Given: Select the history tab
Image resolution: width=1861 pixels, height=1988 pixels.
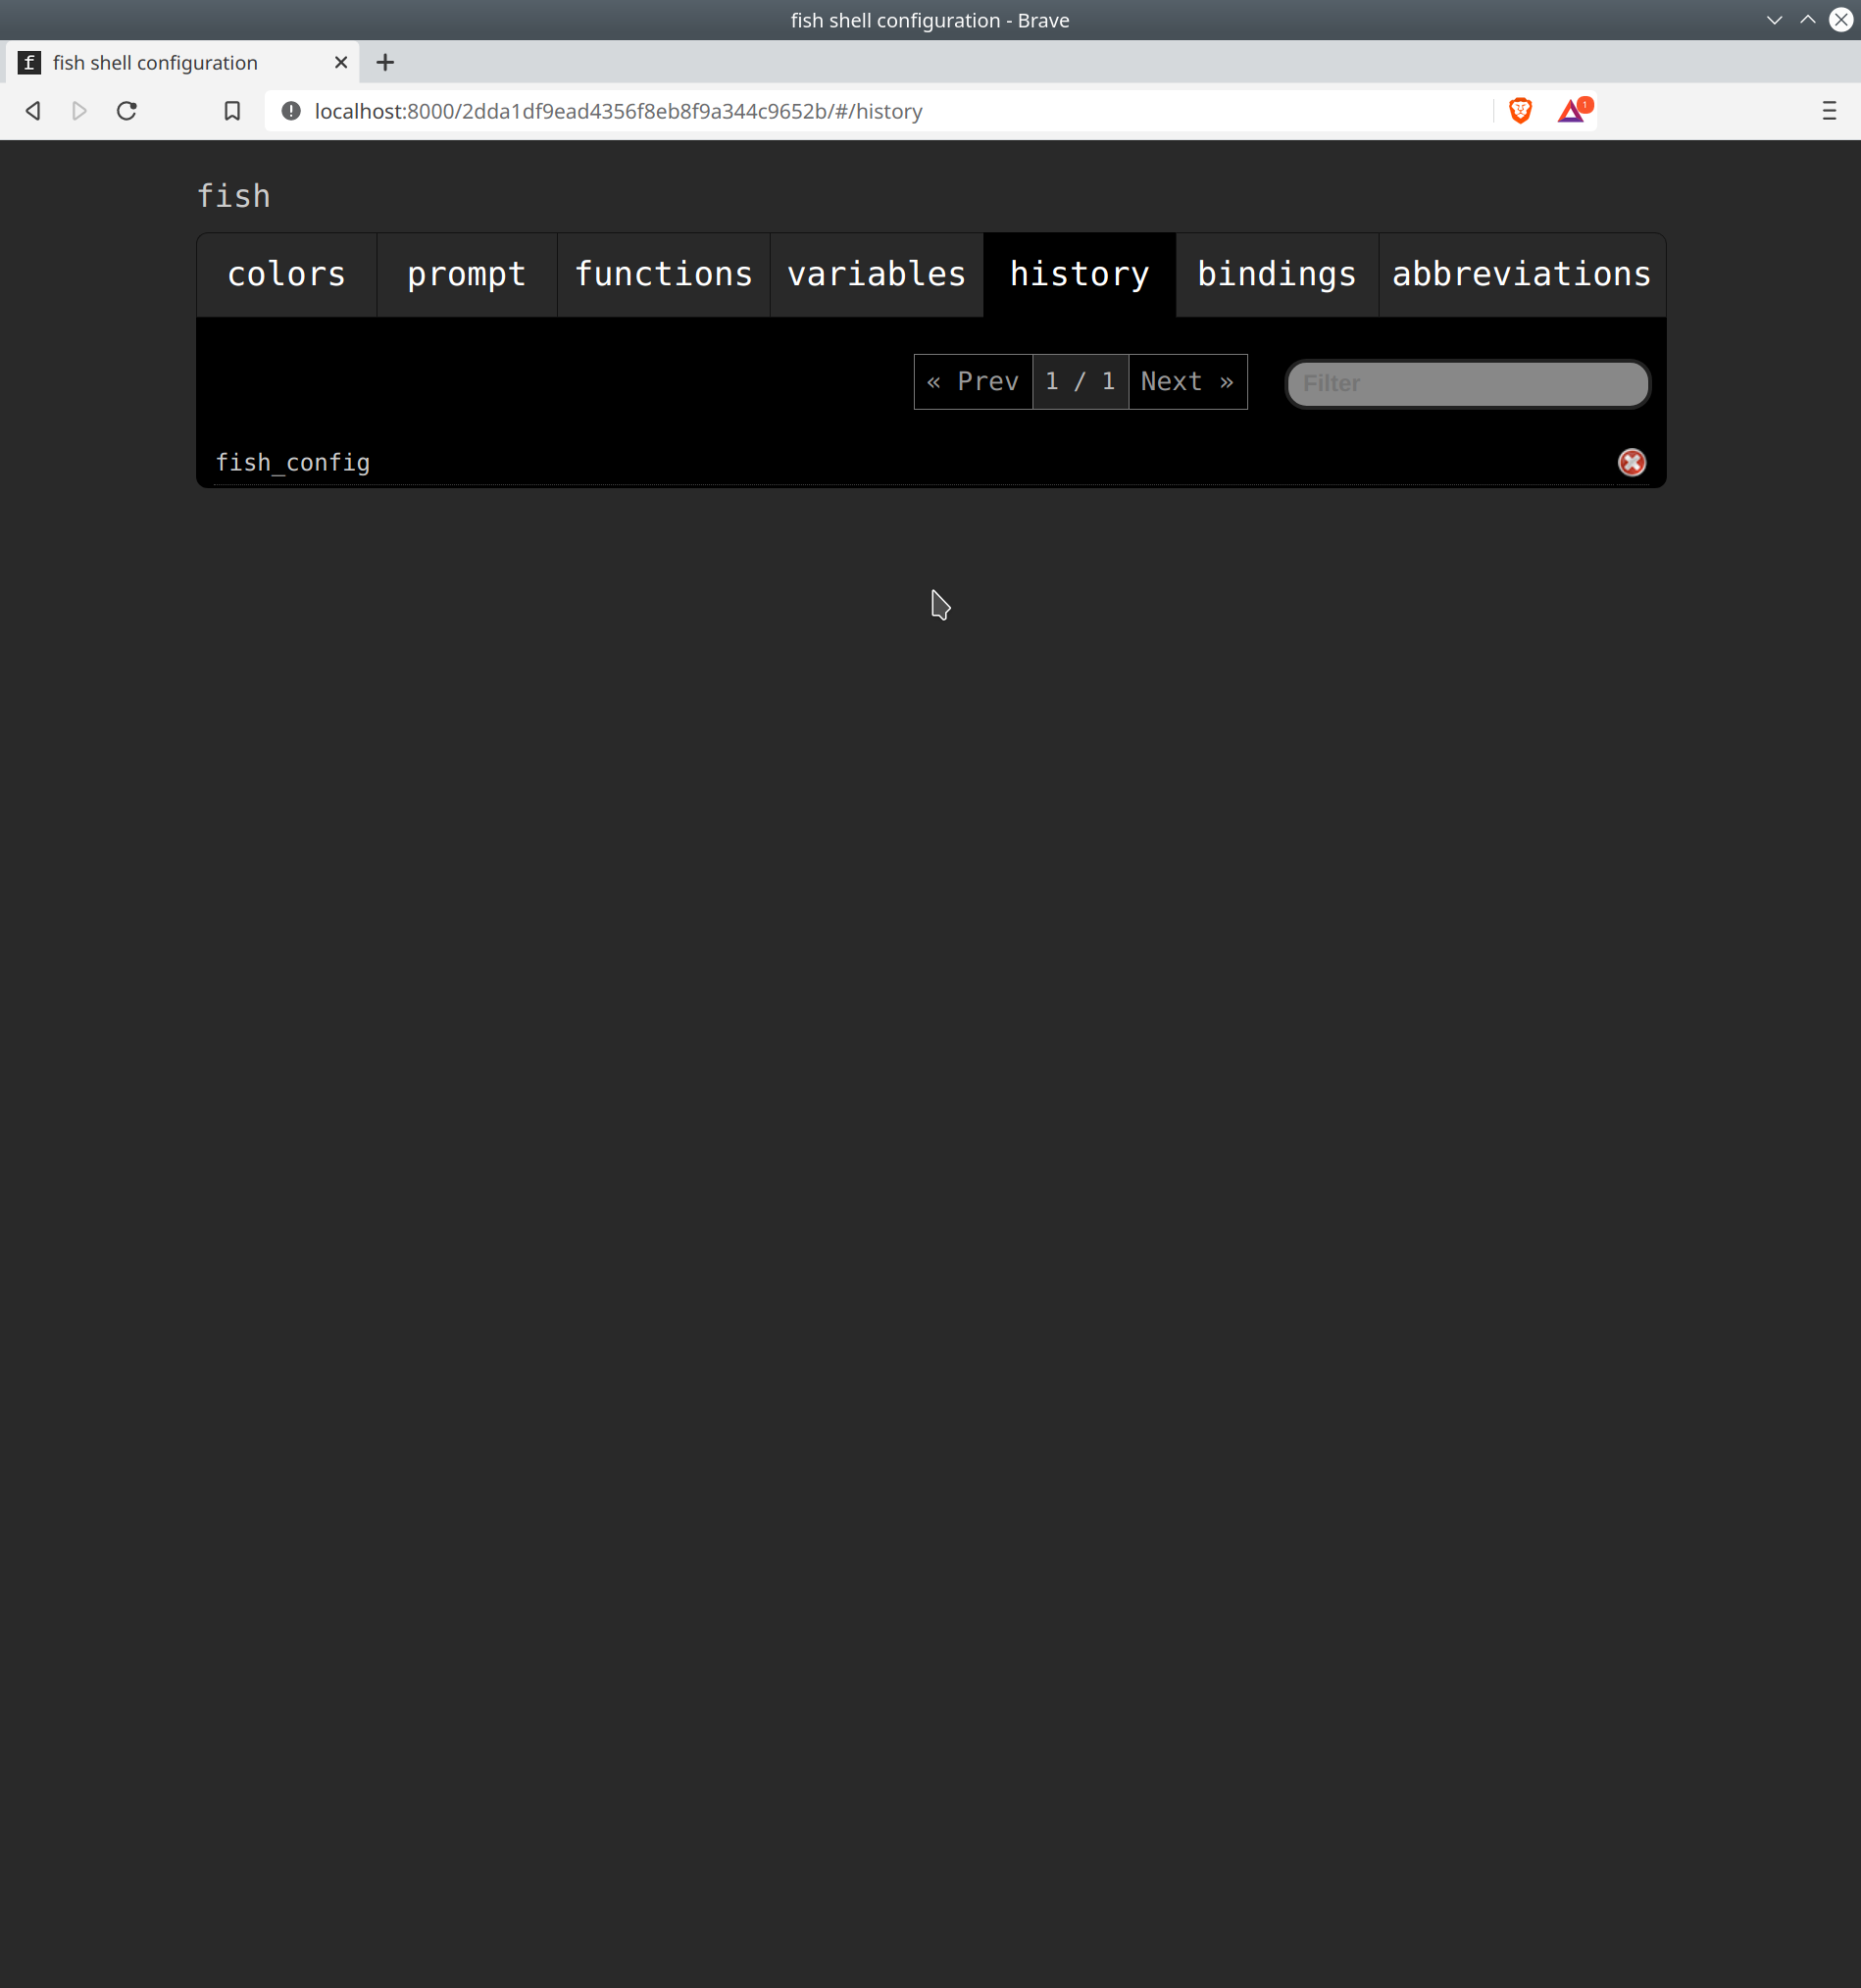Looking at the screenshot, I should (x=1080, y=275).
